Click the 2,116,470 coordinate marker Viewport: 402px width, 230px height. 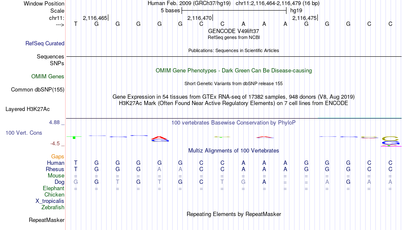coord(199,18)
